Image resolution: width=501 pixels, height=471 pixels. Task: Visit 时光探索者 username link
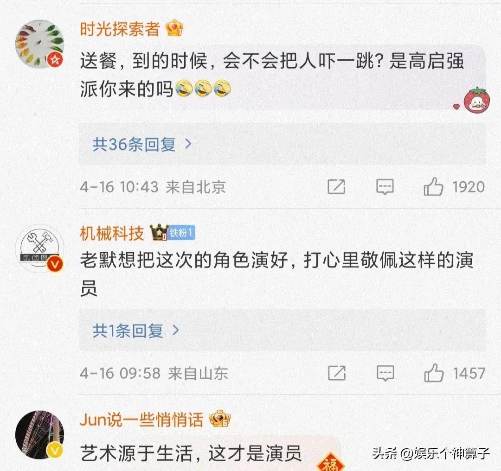click(x=120, y=29)
